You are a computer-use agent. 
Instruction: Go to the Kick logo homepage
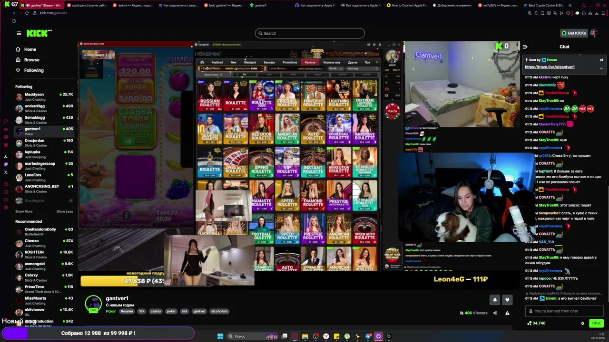[38, 33]
